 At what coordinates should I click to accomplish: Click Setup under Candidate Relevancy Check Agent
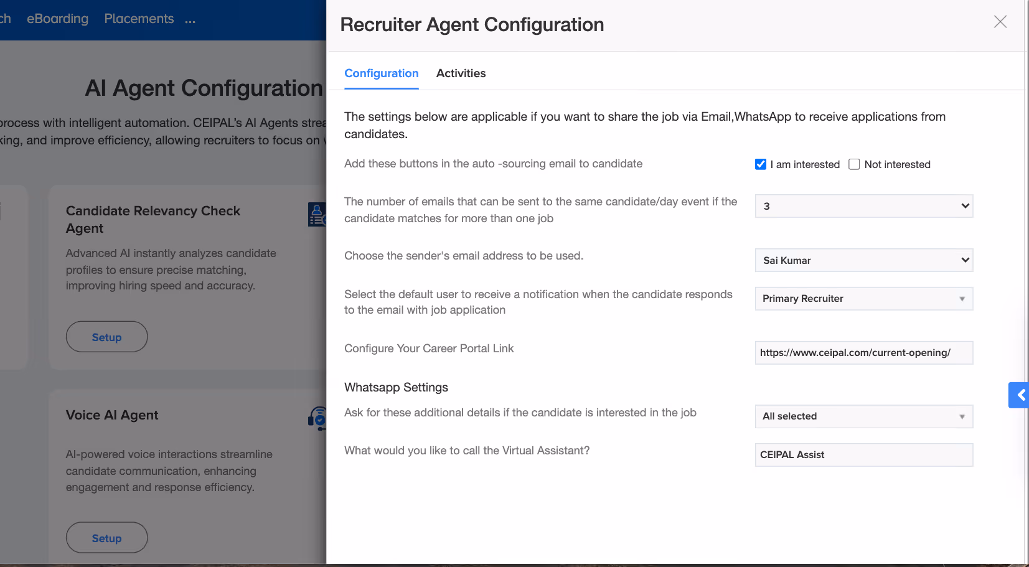tap(106, 337)
